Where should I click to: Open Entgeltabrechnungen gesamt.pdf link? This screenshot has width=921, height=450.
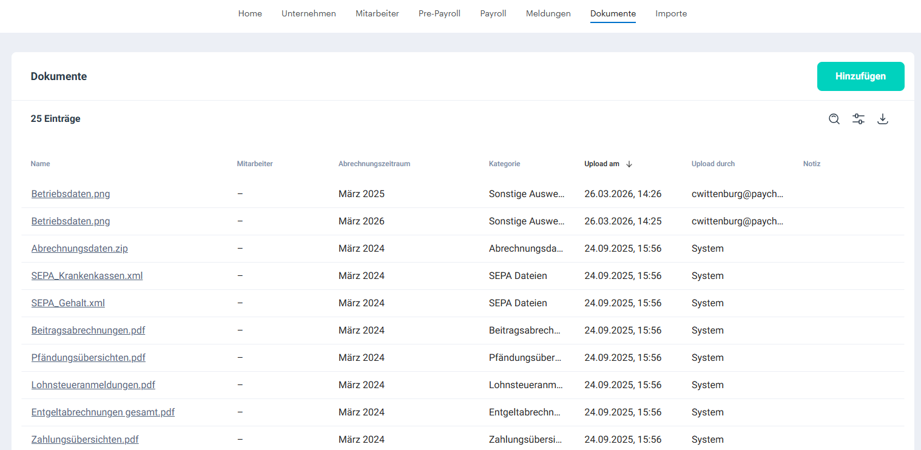(x=103, y=412)
